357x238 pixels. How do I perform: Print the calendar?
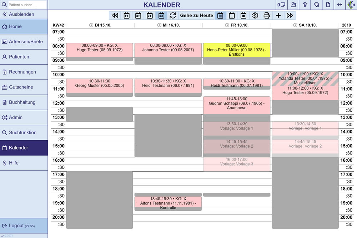click(267, 15)
